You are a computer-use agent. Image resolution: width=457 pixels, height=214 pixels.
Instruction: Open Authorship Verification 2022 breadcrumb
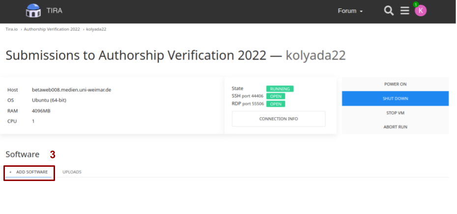(52, 29)
